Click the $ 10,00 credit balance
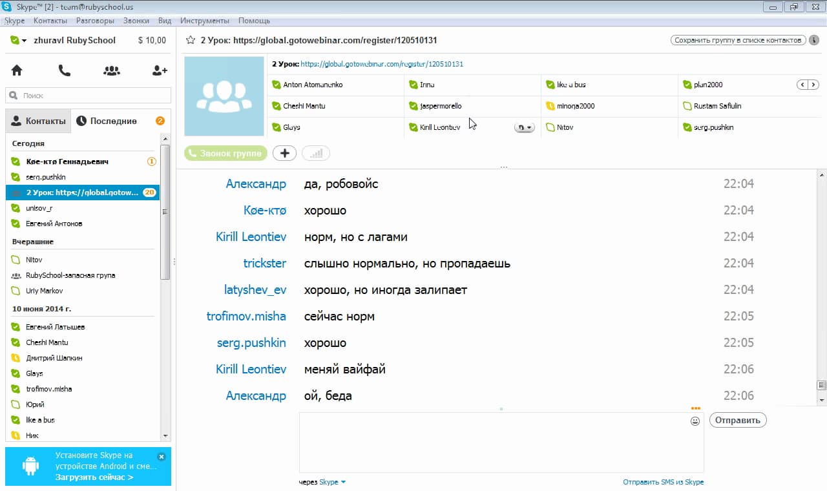The height and width of the screenshot is (491, 827). (152, 40)
